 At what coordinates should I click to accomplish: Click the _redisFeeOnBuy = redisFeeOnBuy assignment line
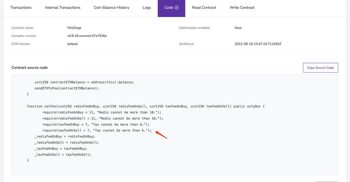click(65, 137)
